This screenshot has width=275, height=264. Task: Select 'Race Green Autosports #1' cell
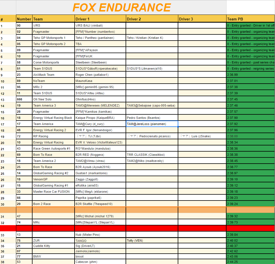click(x=54, y=148)
